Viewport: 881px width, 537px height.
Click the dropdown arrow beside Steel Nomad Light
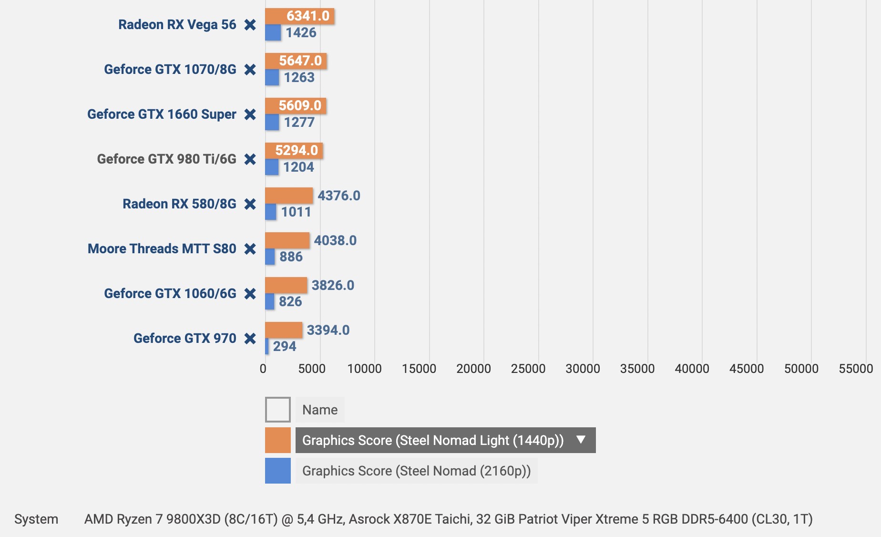pyautogui.click(x=581, y=440)
